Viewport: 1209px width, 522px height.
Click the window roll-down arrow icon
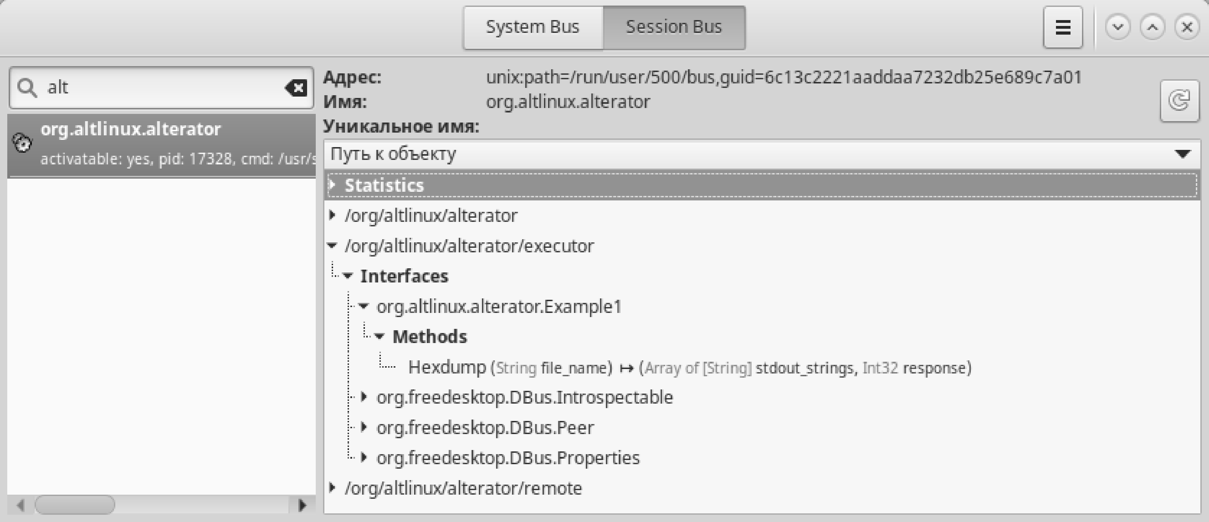click(x=1118, y=27)
